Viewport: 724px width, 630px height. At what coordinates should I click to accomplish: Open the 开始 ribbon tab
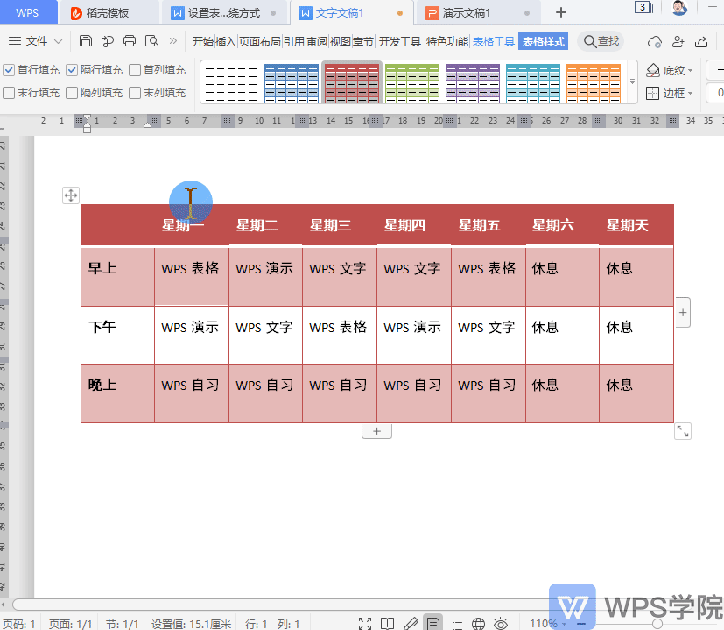pyautogui.click(x=203, y=41)
